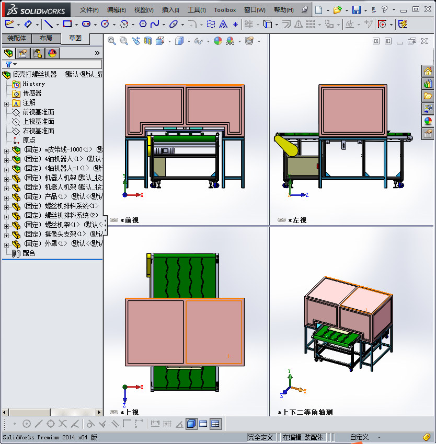Image resolution: width=436 pixels, height=444 pixels.
Task: Click the sketch Text tool icon
Action: click(x=223, y=25)
